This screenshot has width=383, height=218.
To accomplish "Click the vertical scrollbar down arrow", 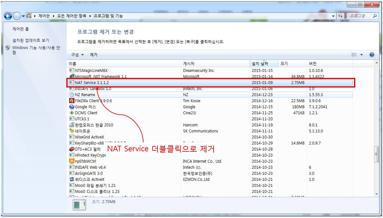I will (x=377, y=194).
